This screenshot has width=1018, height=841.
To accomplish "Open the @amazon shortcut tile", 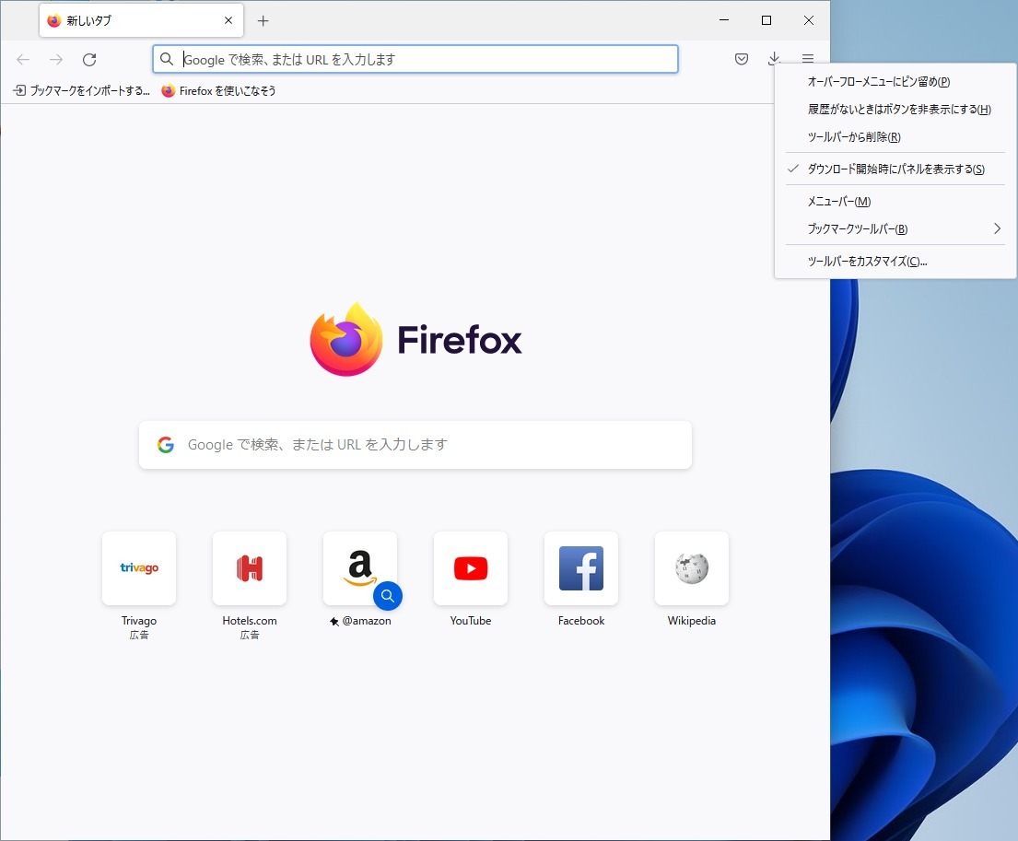I will pos(359,568).
